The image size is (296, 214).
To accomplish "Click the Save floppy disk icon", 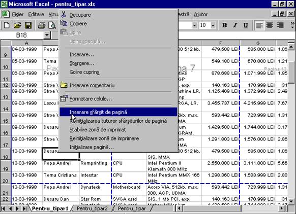I will [x=28, y=25].
